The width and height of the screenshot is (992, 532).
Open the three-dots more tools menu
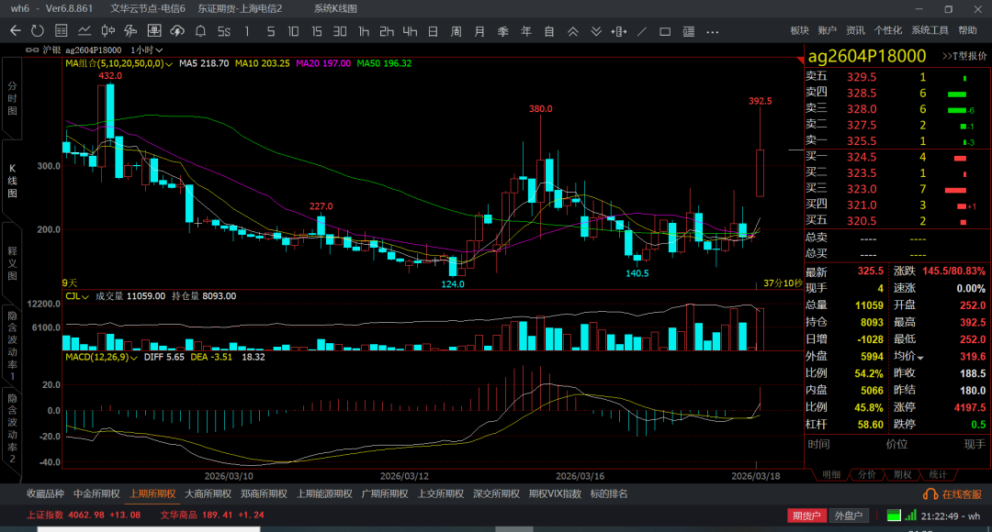point(712,31)
